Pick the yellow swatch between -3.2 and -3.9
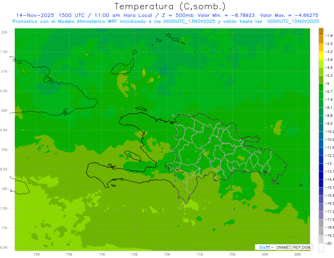 click(x=321, y=56)
